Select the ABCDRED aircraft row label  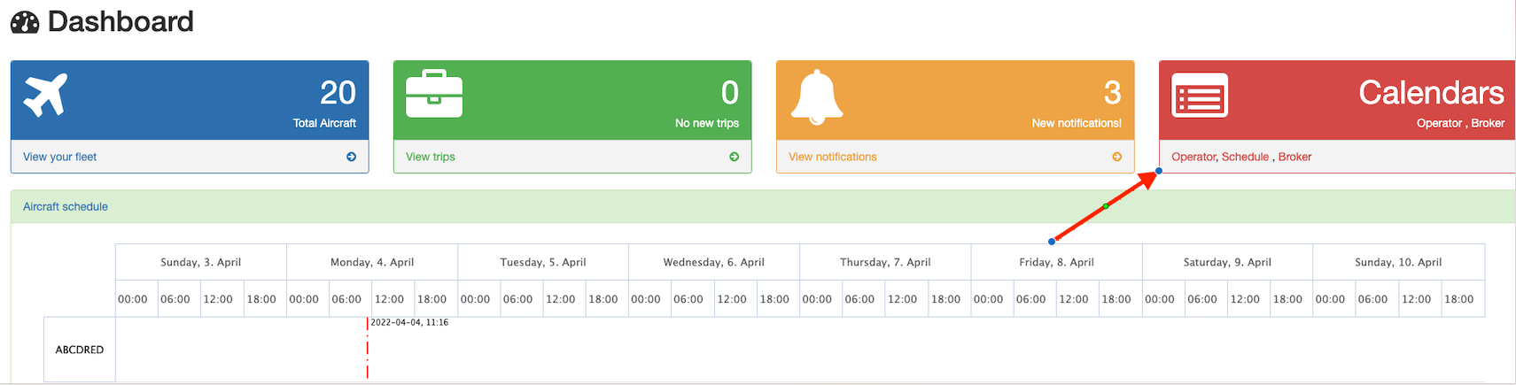80,350
